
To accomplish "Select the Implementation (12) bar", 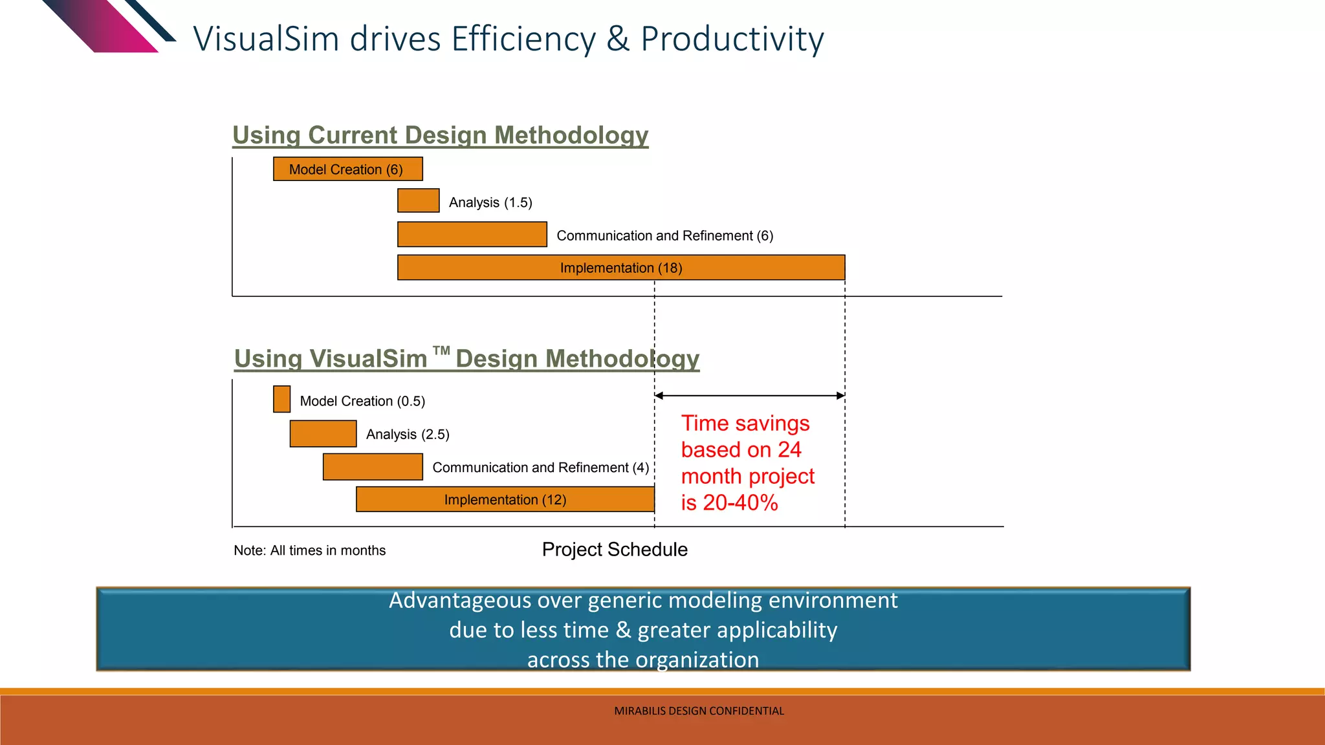I will coord(505,500).
